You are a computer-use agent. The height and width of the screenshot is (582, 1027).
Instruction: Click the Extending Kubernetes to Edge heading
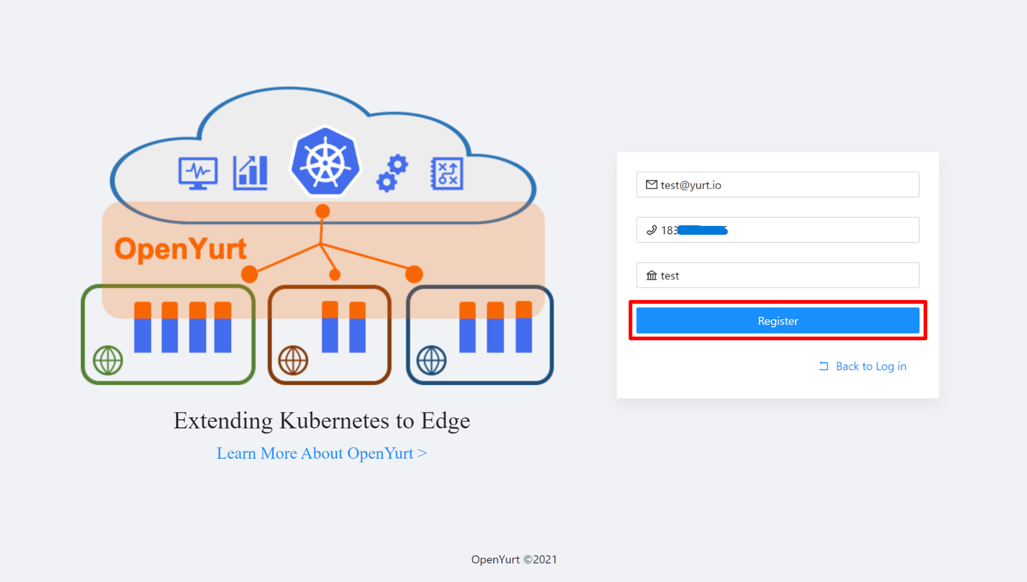click(x=322, y=420)
